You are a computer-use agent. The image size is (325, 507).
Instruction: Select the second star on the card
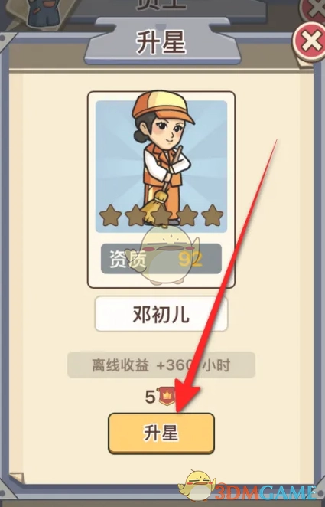click(135, 215)
